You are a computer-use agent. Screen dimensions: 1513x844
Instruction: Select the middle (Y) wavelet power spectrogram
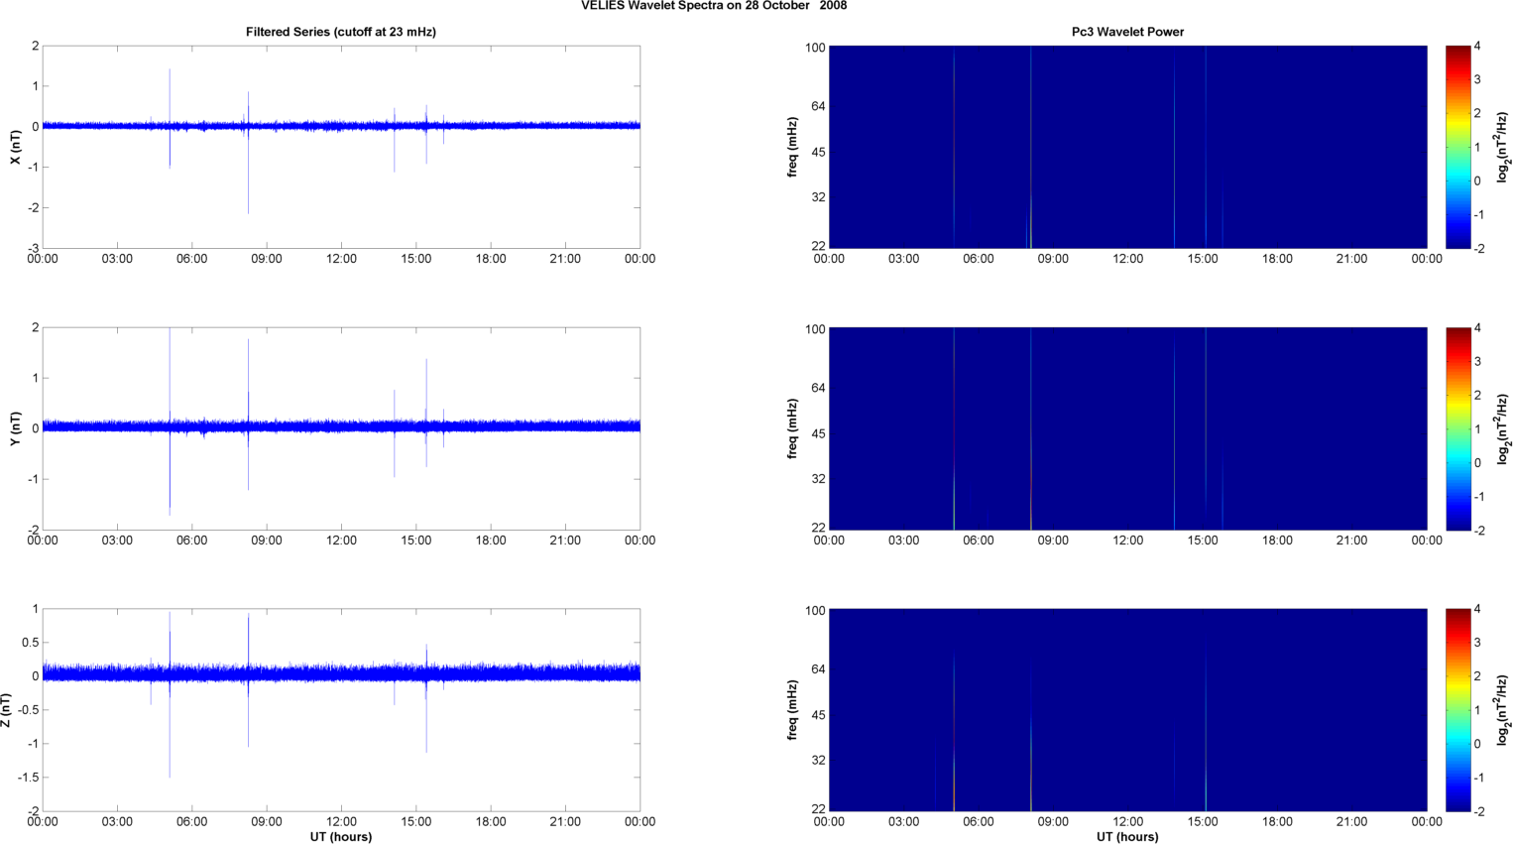(x=1127, y=428)
